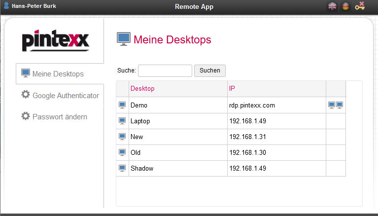Click the monitor icon beside Laptop row
Image resolution: width=378 pixels, height=216 pixels.
(x=122, y=121)
